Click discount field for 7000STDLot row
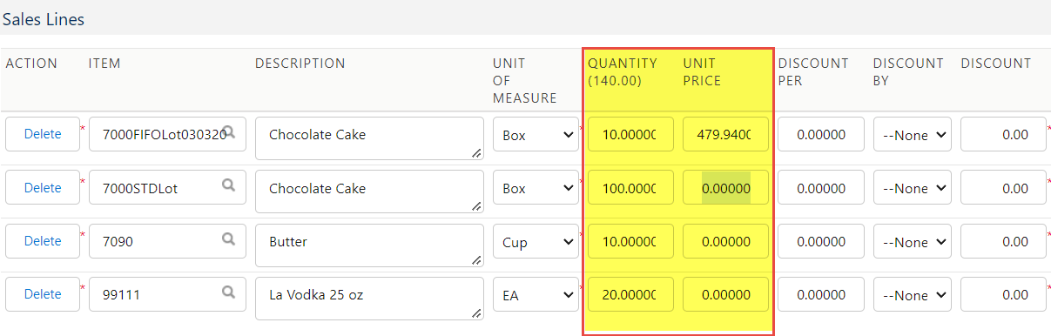Viewport: 1051px width, 336px height. coord(1003,188)
